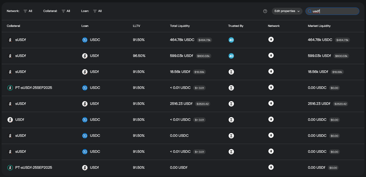Click Market Liquidity value 2516.23 USDf
This screenshot has width=366, height=177.
click(x=319, y=104)
